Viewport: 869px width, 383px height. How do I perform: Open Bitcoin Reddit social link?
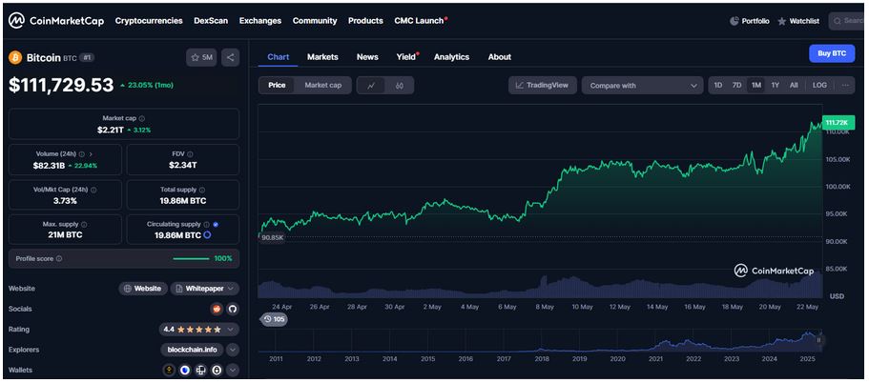(217, 309)
